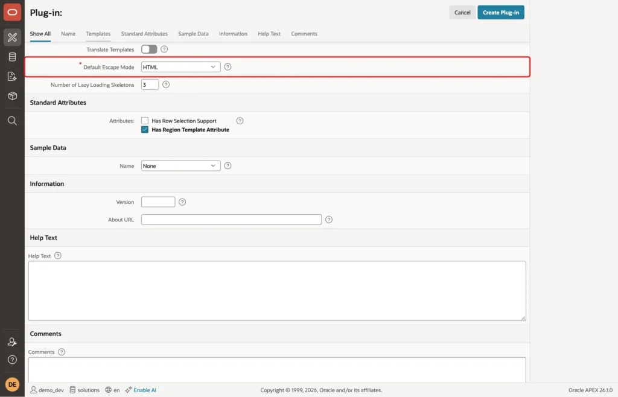Go to the Comments tab
The width and height of the screenshot is (618, 397).
pyautogui.click(x=304, y=34)
